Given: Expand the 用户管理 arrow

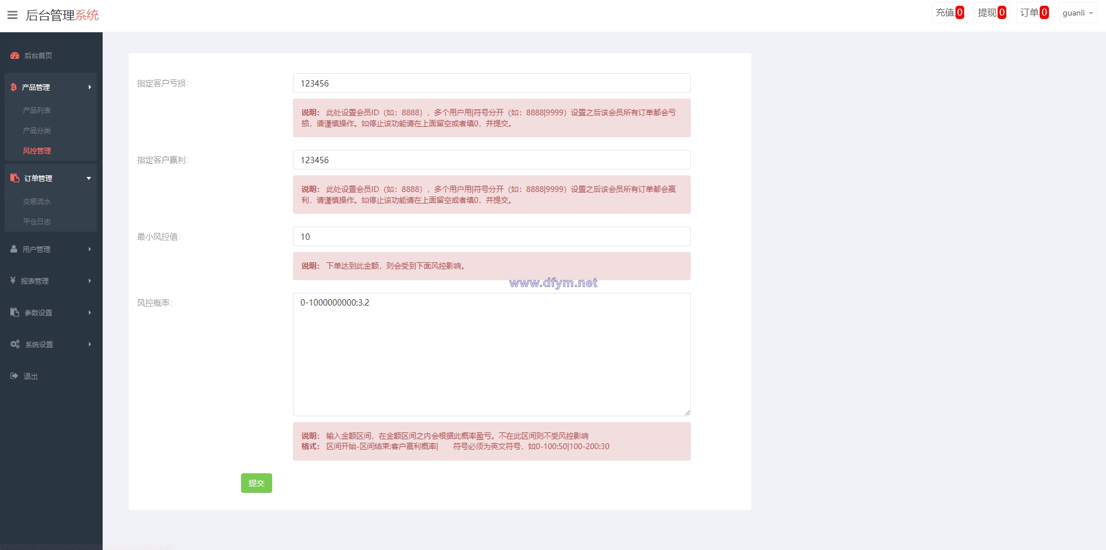Looking at the screenshot, I should [x=89, y=249].
